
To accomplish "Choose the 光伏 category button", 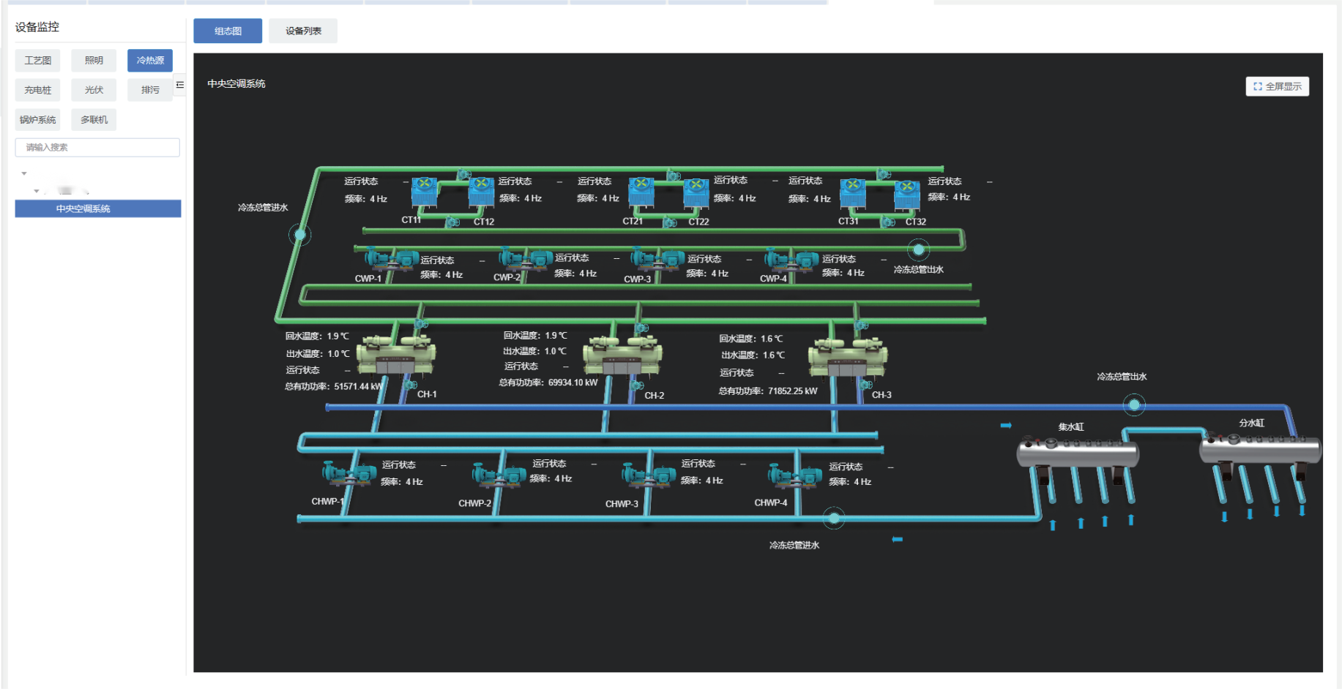I will (94, 90).
